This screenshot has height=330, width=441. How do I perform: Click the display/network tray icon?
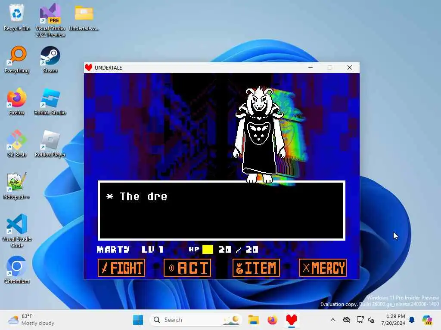coord(360,320)
